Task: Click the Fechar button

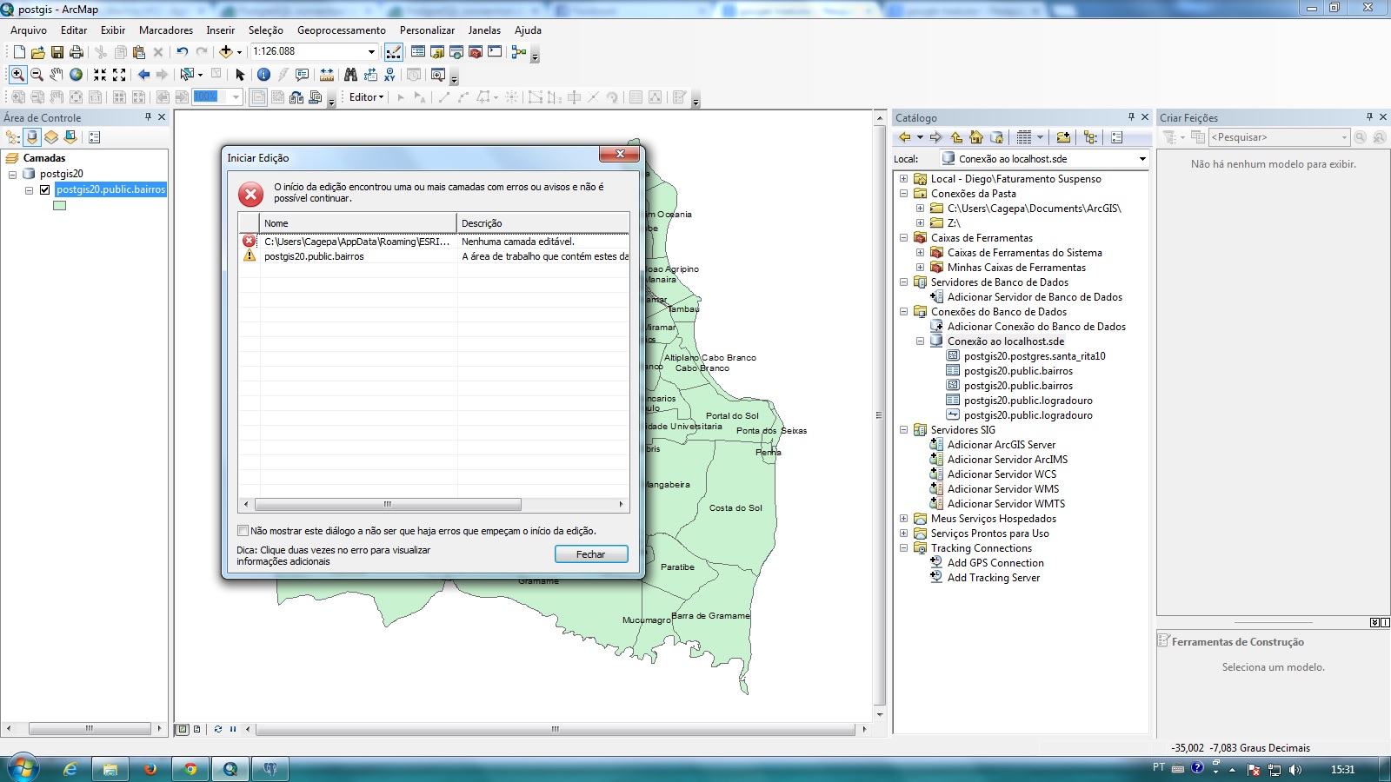Action: point(591,554)
